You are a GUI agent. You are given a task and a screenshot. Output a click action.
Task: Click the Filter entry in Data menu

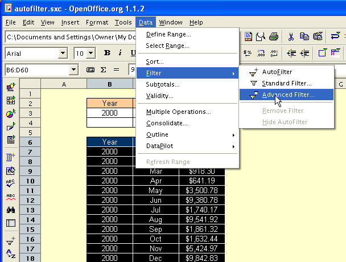tap(187, 73)
